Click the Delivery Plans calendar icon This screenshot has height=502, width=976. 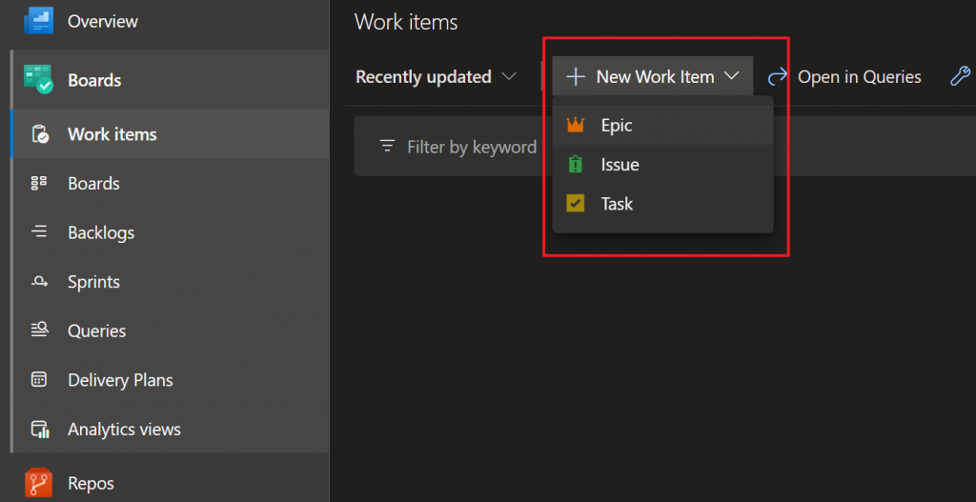40,380
